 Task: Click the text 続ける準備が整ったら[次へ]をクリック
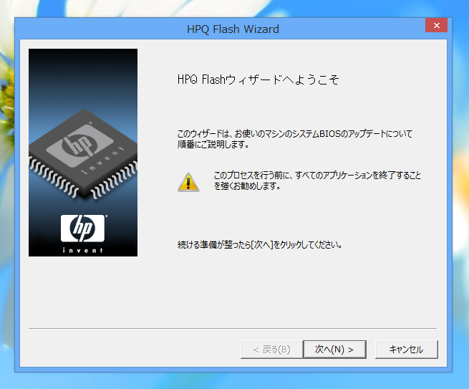(260, 245)
